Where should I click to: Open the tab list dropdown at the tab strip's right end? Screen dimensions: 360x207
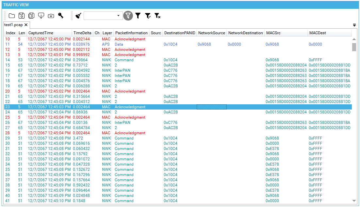354,25
